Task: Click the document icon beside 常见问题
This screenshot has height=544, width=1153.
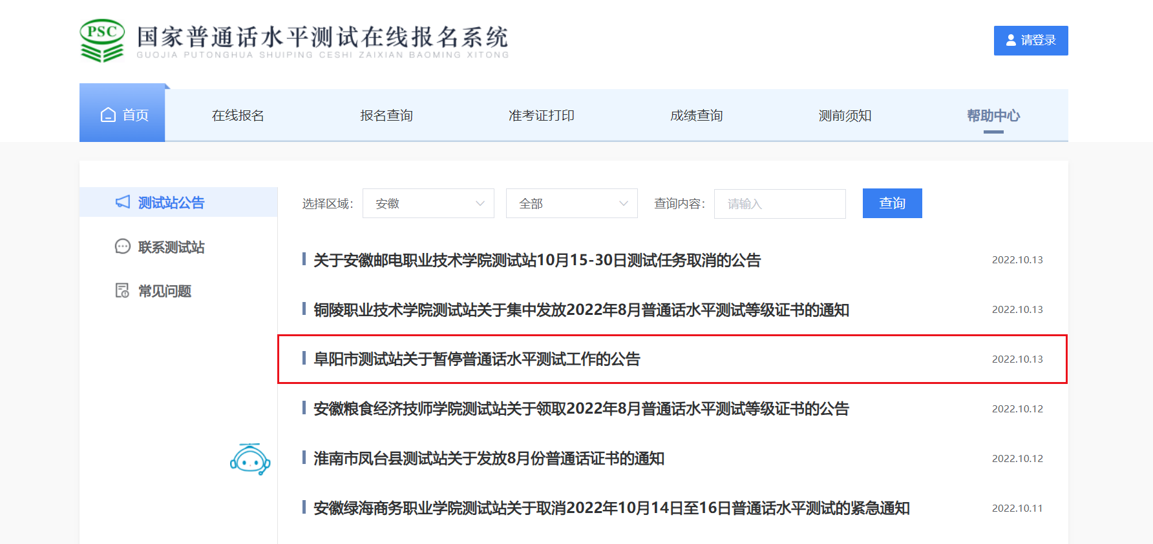Action: pos(122,290)
